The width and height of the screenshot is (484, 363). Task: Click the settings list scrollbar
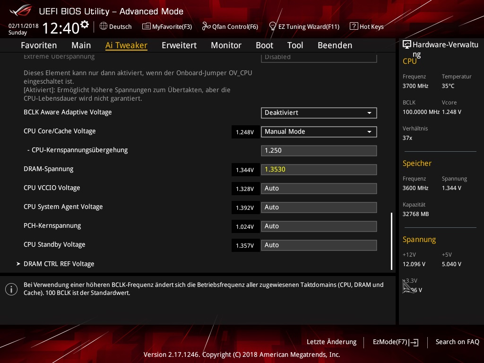(x=391, y=241)
